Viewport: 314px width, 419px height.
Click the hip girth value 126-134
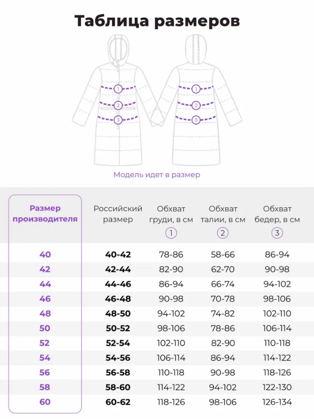click(277, 402)
